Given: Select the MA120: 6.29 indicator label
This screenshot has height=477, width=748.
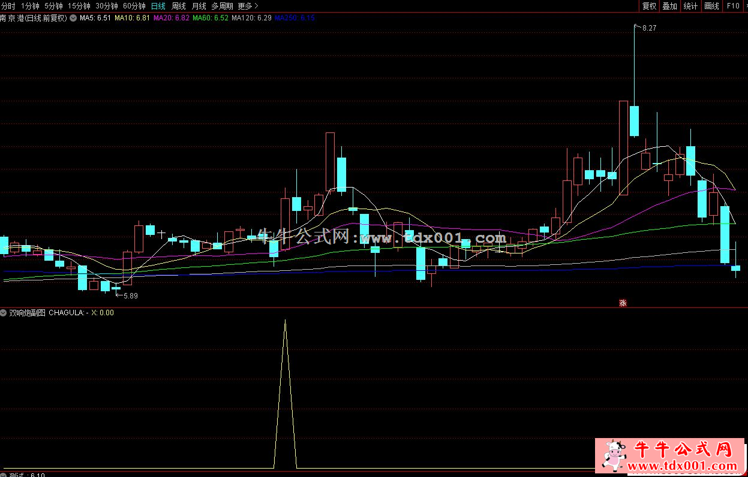Looking at the screenshot, I should click(251, 18).
